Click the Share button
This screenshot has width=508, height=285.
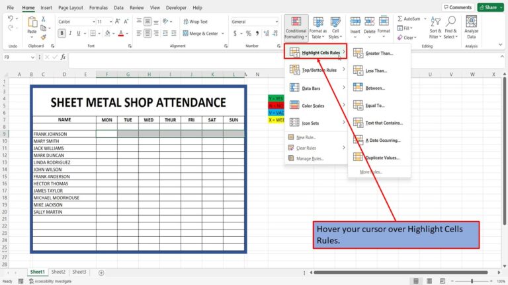point(489,7)
